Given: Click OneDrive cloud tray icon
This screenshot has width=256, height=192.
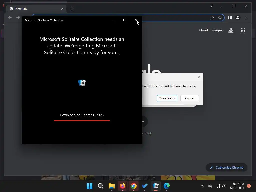Looking at the screenshot, I should pyautogui.click(x=210, y=186).
